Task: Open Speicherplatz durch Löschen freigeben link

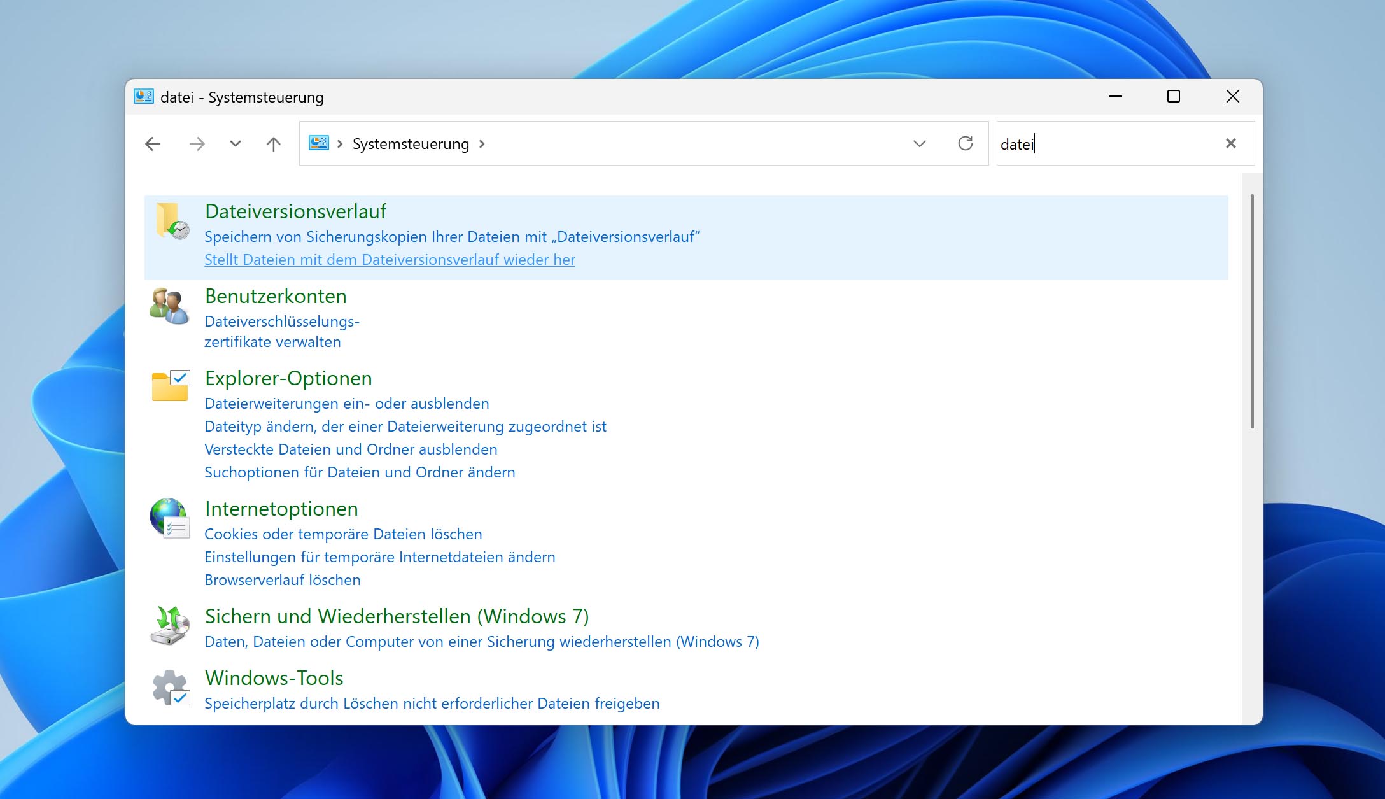Action: 432,704
